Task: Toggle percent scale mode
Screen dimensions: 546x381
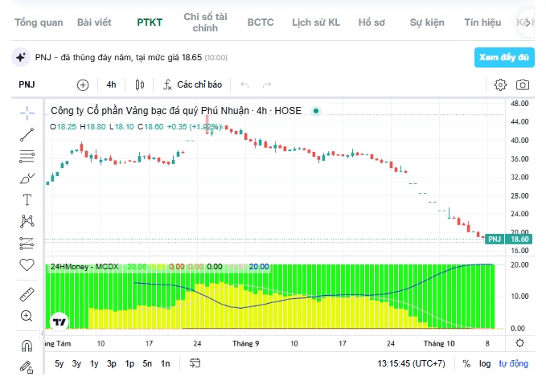Action: pyautogui.click(x=466, y=363)
